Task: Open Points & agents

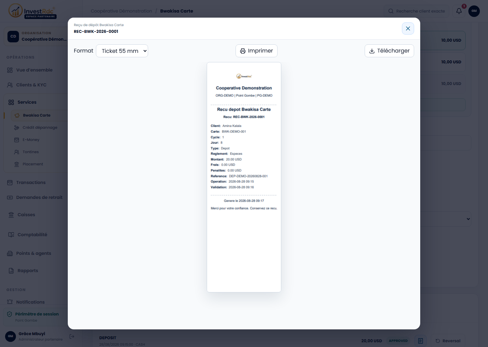Action: (34, 253)
